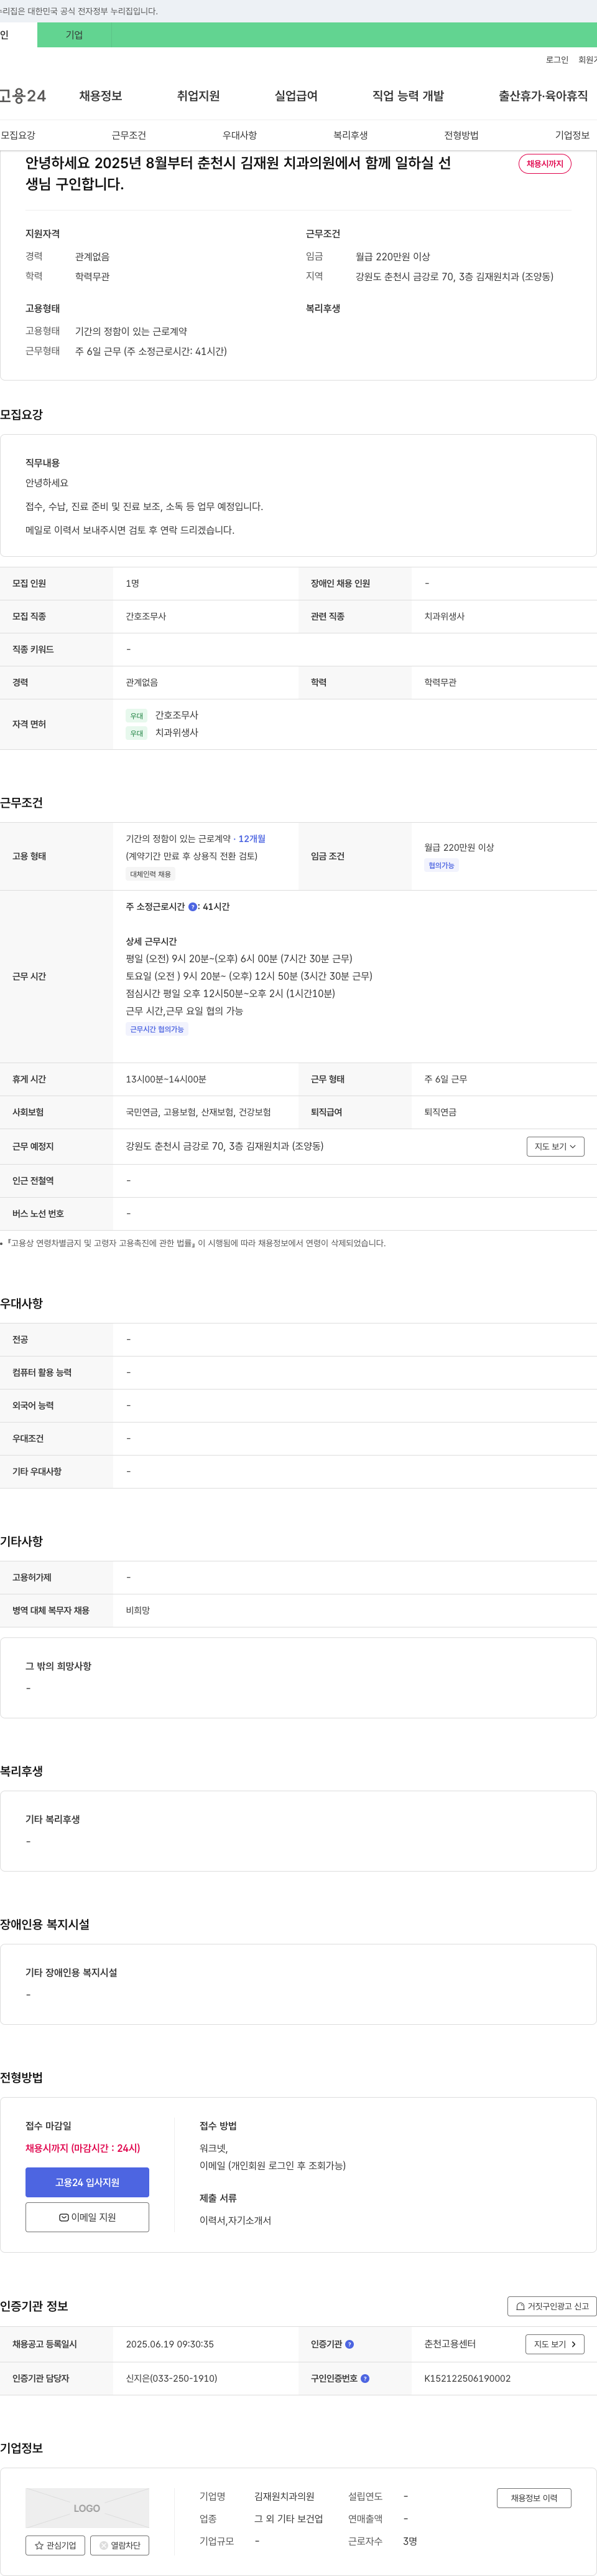Click the help icon beside 주 소정근로시간
This screenshot has height=2576, width=597.
click(193, 907)
